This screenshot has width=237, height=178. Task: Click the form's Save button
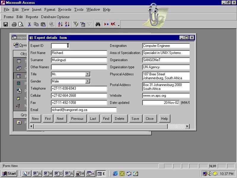click(x=135, y=118)
